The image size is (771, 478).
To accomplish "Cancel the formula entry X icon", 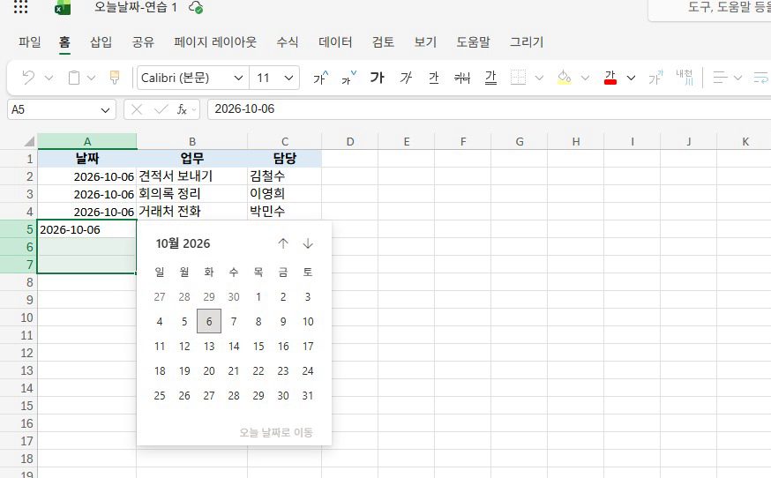I will point(137,109).
